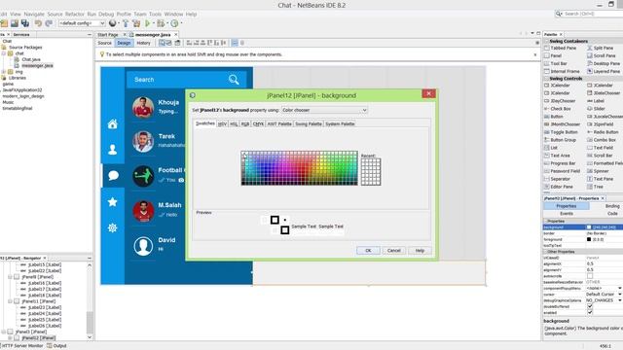This screenshot has width=623, height=350.
Task: Switch to the System Palette tab
Action: coord(340,123)
